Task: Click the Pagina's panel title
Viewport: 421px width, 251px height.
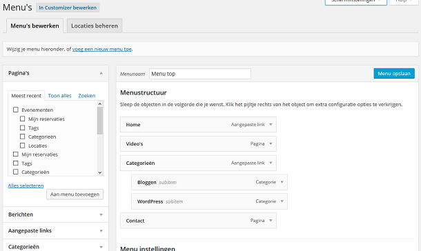Action: point(19,73)
